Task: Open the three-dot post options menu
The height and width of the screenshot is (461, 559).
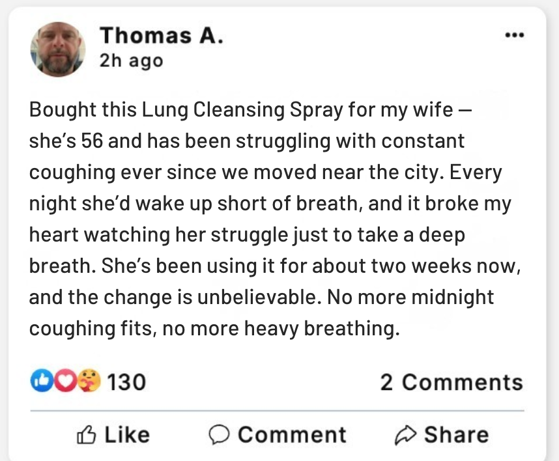Action: point(515,35)
